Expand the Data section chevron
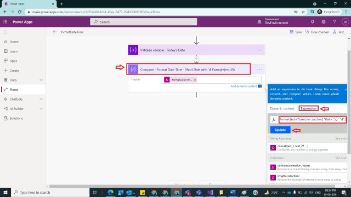This screenshot has height=197, width=351. point(41,80)
